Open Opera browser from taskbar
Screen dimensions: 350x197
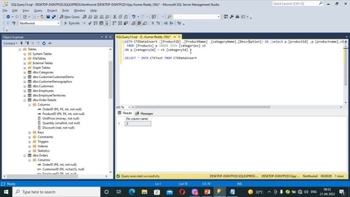182,192
